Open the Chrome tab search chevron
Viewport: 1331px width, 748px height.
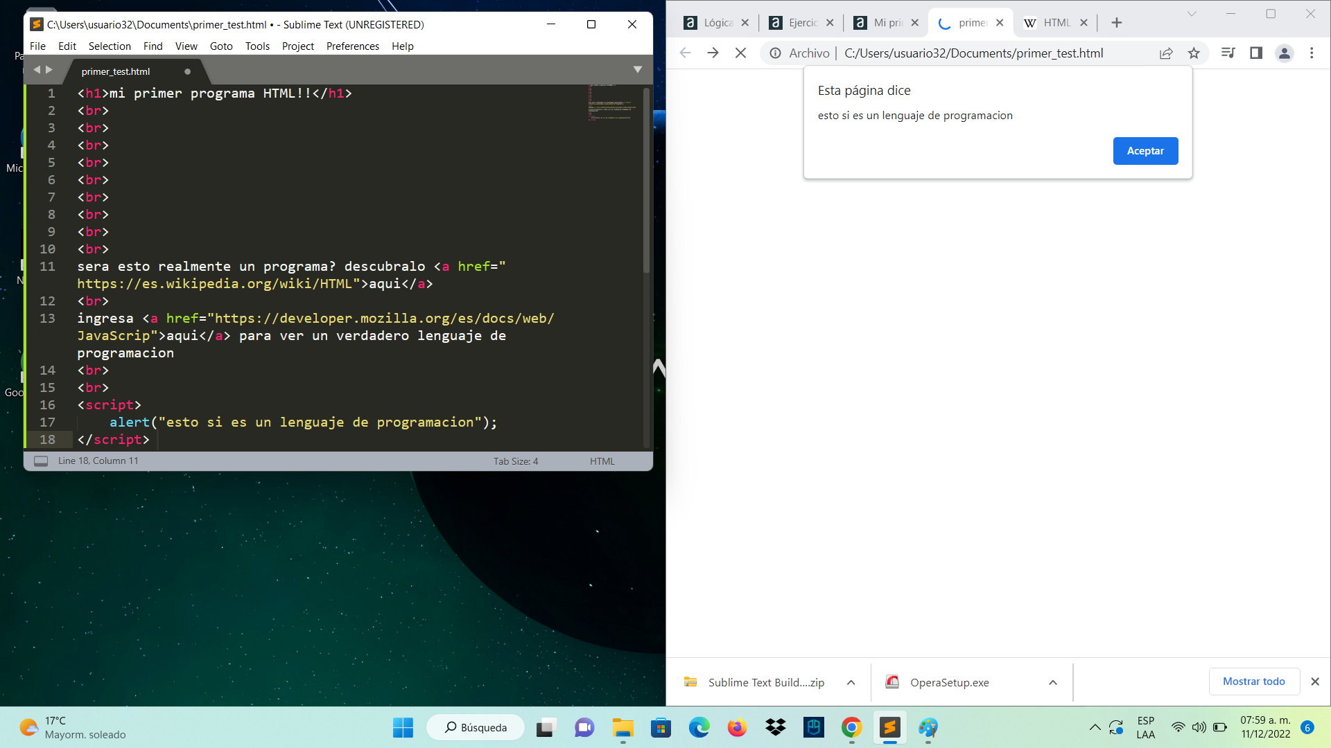[x=1192, y=14]
